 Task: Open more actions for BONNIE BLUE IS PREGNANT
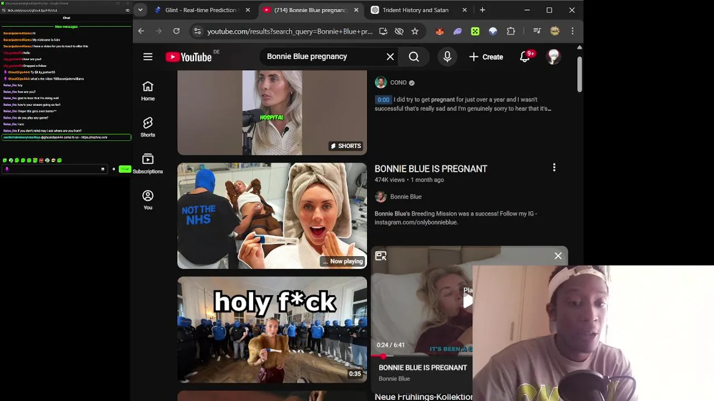click(x=554, y=168)
